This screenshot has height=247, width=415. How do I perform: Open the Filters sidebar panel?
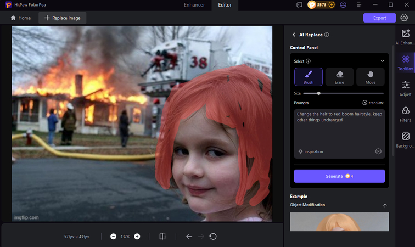point(405,114)
